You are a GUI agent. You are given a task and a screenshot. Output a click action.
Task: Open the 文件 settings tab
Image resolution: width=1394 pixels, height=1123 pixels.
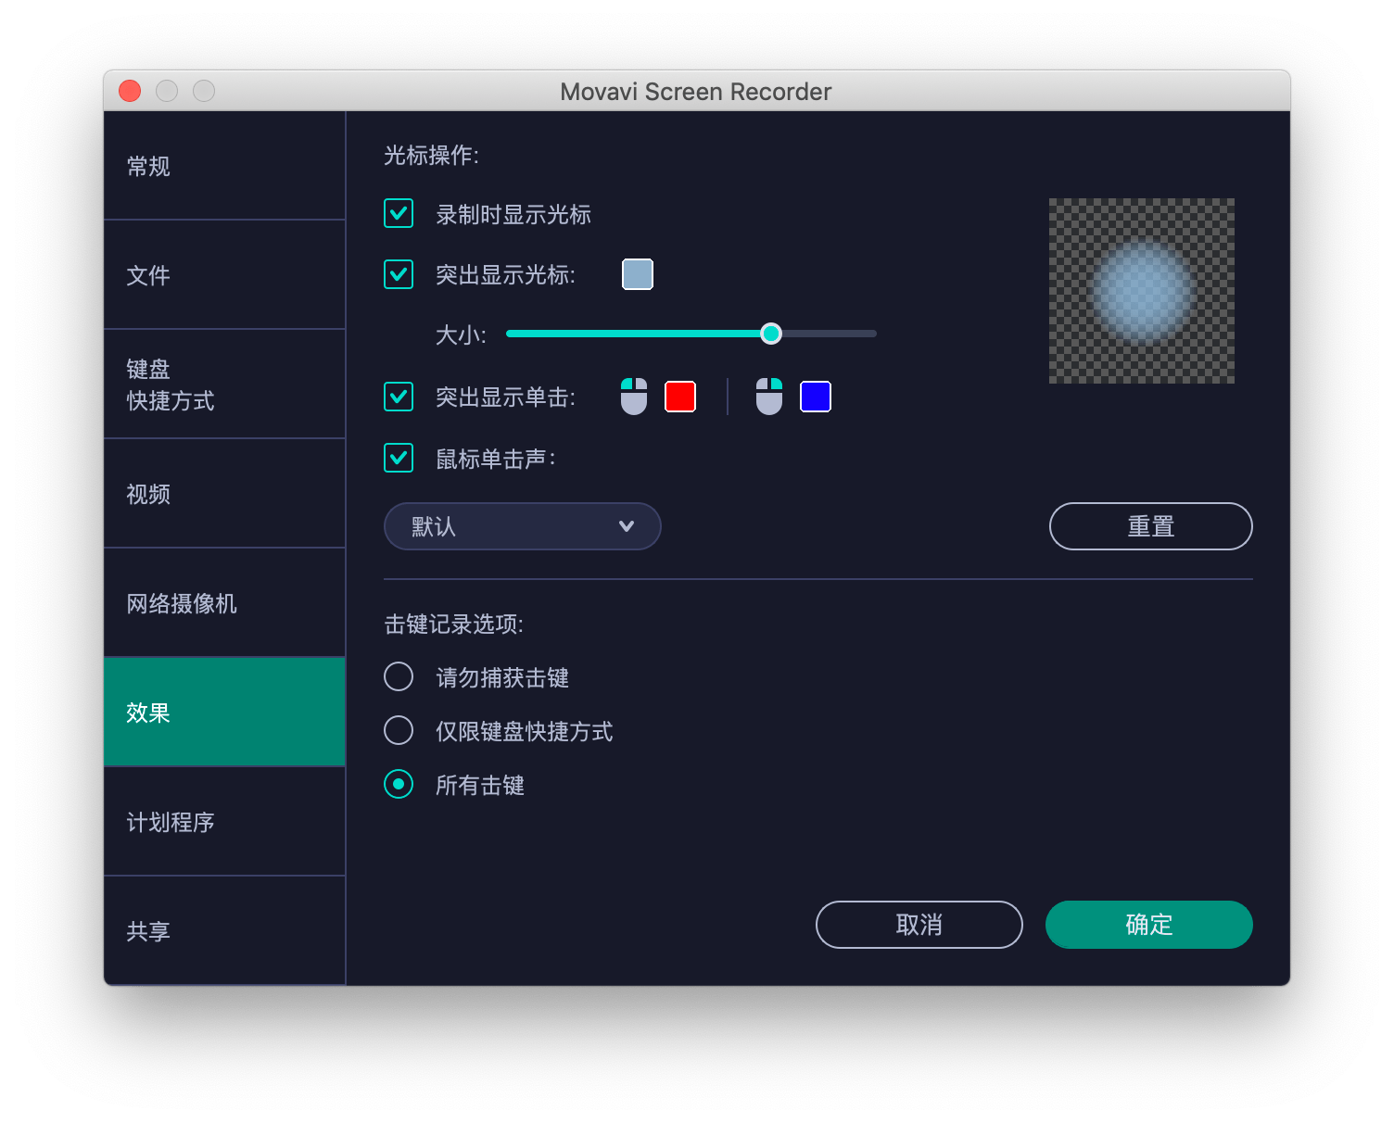coord(224,275)
